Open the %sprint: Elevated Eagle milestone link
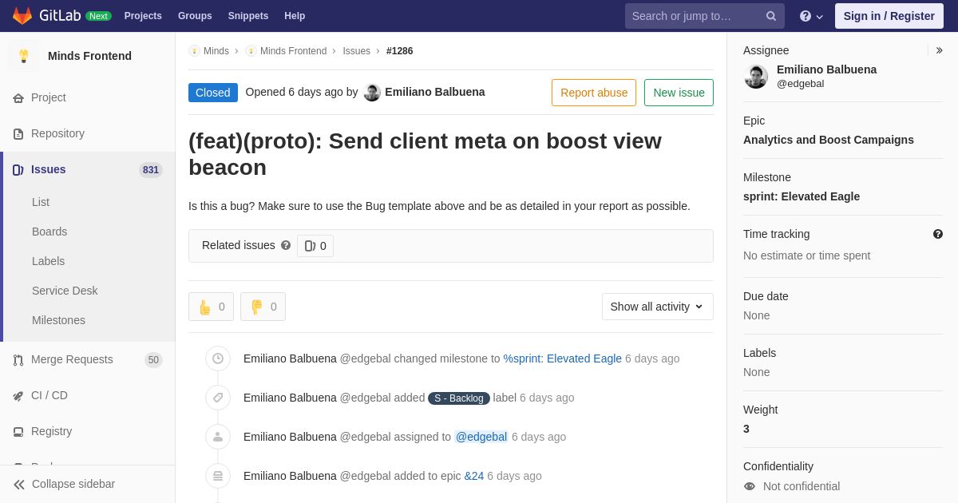The image size is (958, 503). (x=563, y=358)
